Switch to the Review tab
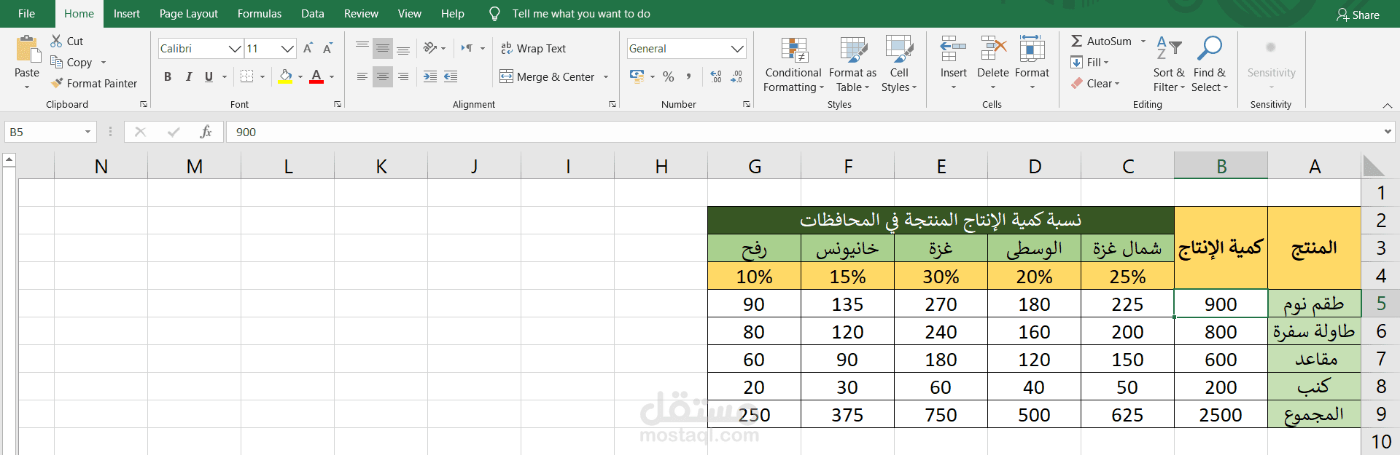1400x455 pixels. [x=361, y=14]
